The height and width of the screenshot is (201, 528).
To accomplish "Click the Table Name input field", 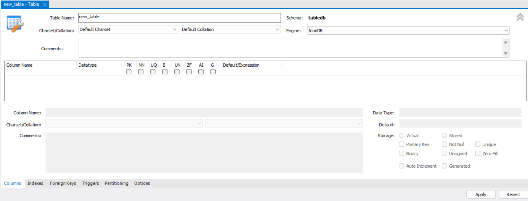I will [179, 18].
